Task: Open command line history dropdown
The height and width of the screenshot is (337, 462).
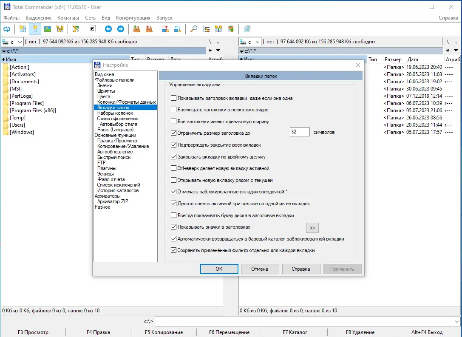Action: (457, 321)
